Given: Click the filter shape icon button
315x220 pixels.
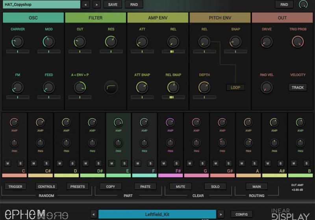Looking at the screenshot, I should [111, 87].
